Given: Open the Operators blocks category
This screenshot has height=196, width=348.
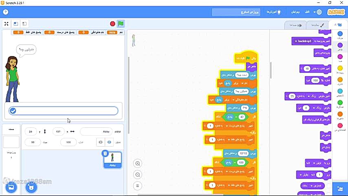Looking at the screenshot, I should (340, 104).
